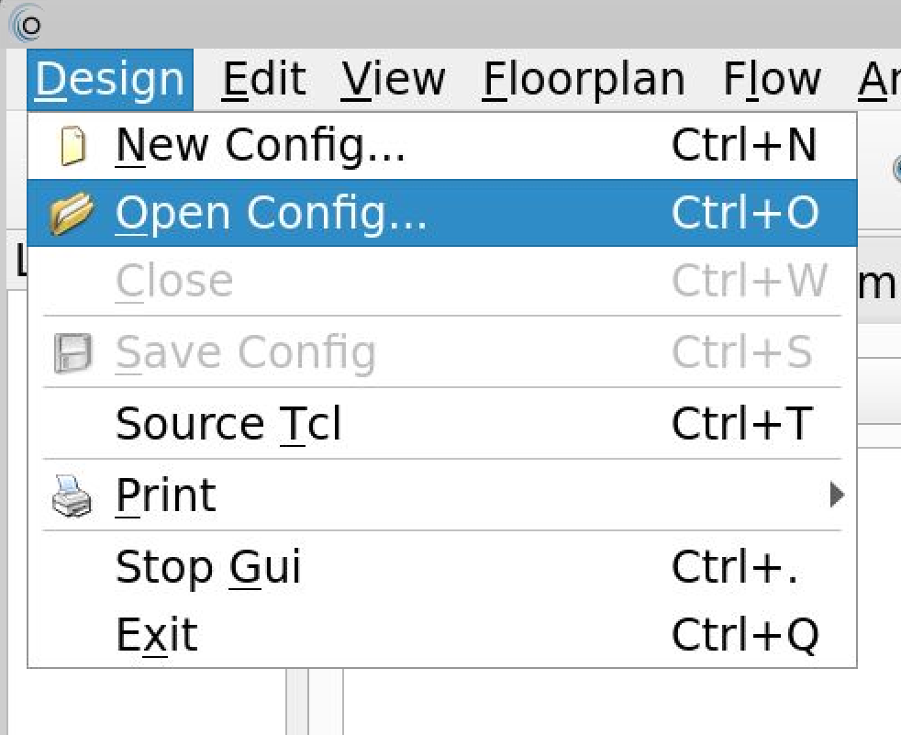
Task: Open the Design menu
Action: (x=110, y=79)
